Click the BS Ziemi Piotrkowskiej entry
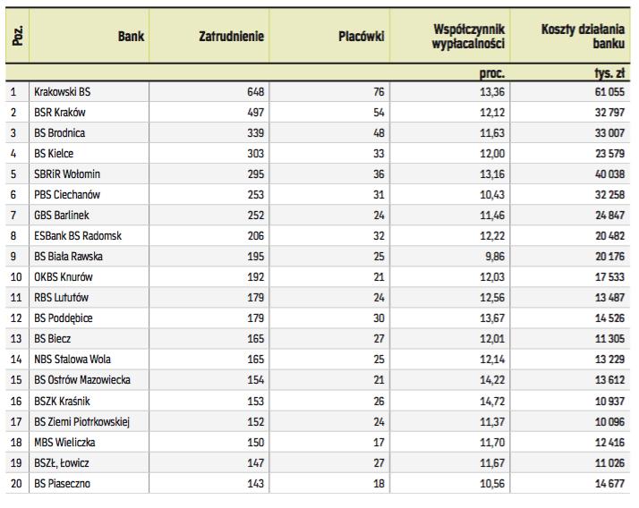The width and height of the screenshot is (639, 508). [83, 422]
